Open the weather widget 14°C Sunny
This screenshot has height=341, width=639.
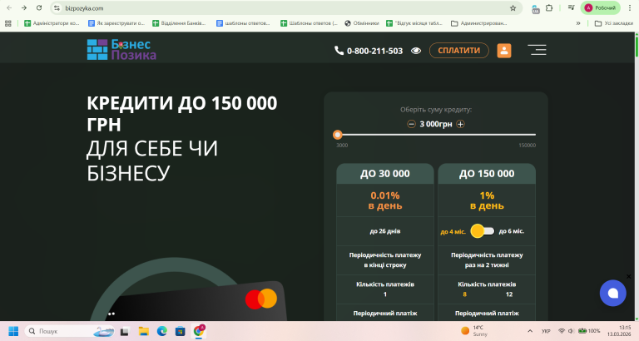click(x=475, y=331)
